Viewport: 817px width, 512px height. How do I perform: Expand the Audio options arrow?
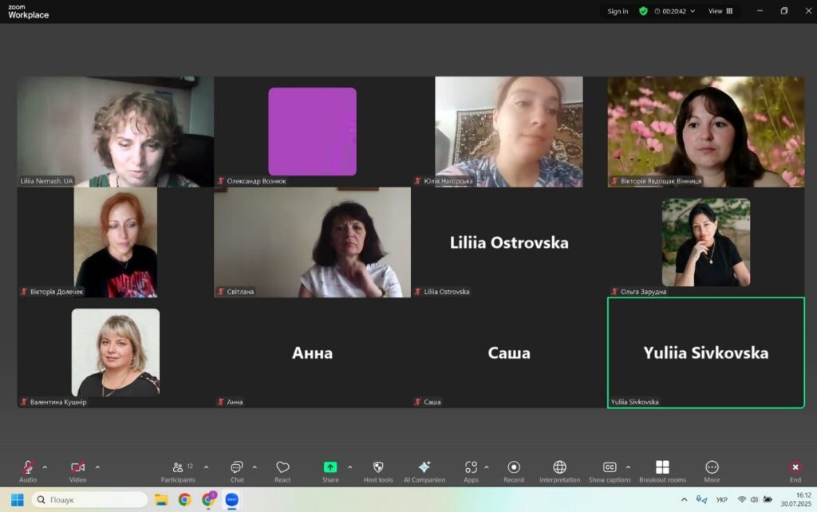click(45, 467)
